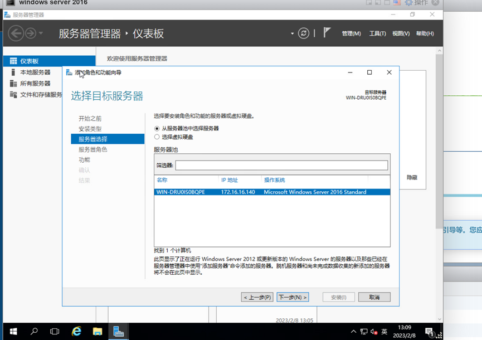Open 文件和存储服务 in the sidebar
482x340 pixels.
(x=41, y=95)
